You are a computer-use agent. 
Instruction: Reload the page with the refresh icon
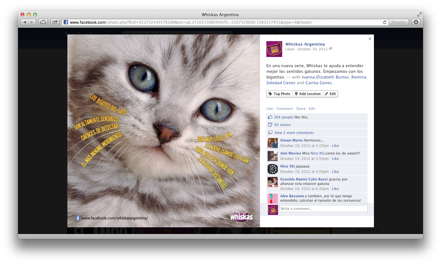tap(384, 22)
